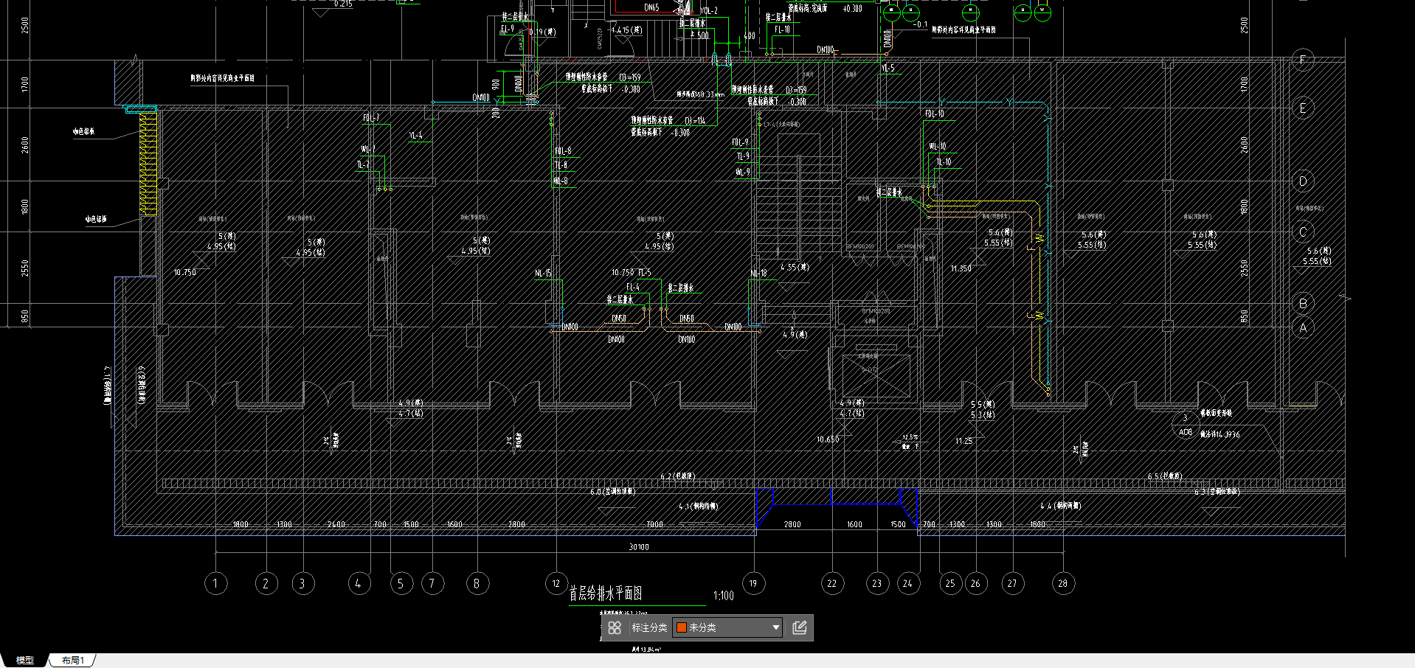
Task: Click the four-shapes category icon in annotation toolbar
Action: (x=615, y=627)
